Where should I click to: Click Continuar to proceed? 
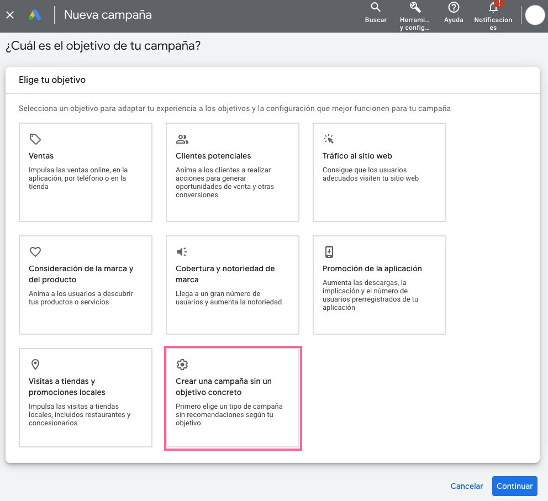514,486
